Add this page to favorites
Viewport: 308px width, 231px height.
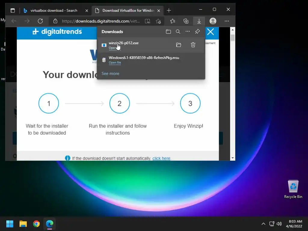(158, 21)
